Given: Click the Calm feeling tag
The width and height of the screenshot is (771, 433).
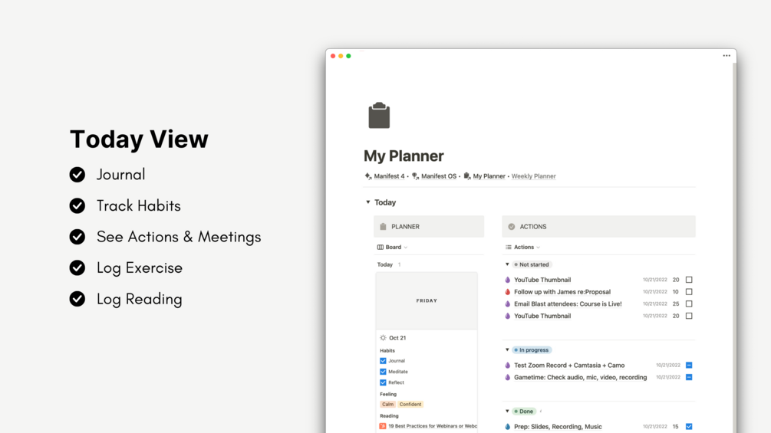Looking at the screenshot, I should (388, 405).
